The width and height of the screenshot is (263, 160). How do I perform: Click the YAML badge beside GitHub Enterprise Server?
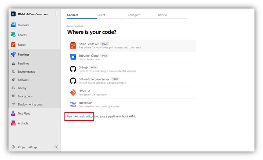(115, 79)
